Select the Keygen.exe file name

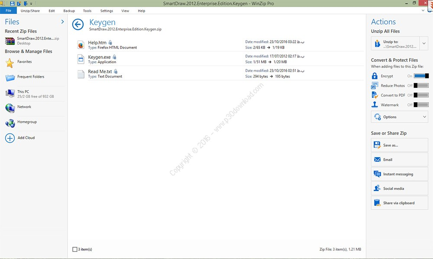point(100,57)
